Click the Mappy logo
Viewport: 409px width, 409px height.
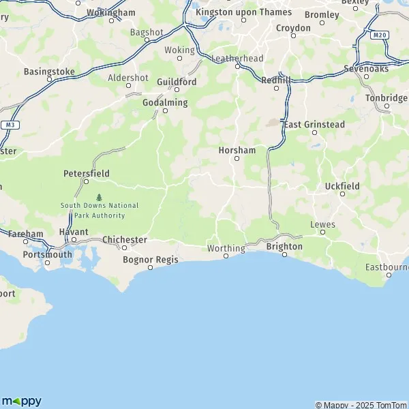21,402
